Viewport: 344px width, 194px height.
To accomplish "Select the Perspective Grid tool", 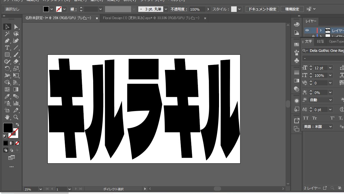I will (x=16, y=82).
